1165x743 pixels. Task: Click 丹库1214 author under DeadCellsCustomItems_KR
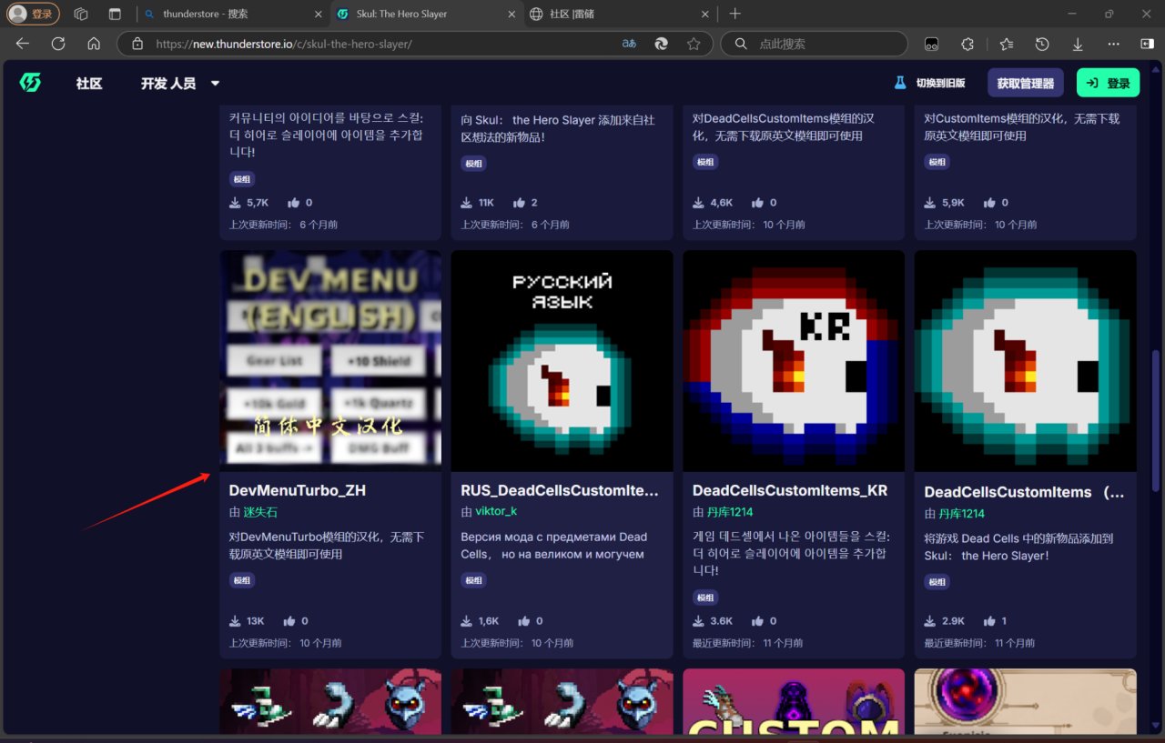731,512
